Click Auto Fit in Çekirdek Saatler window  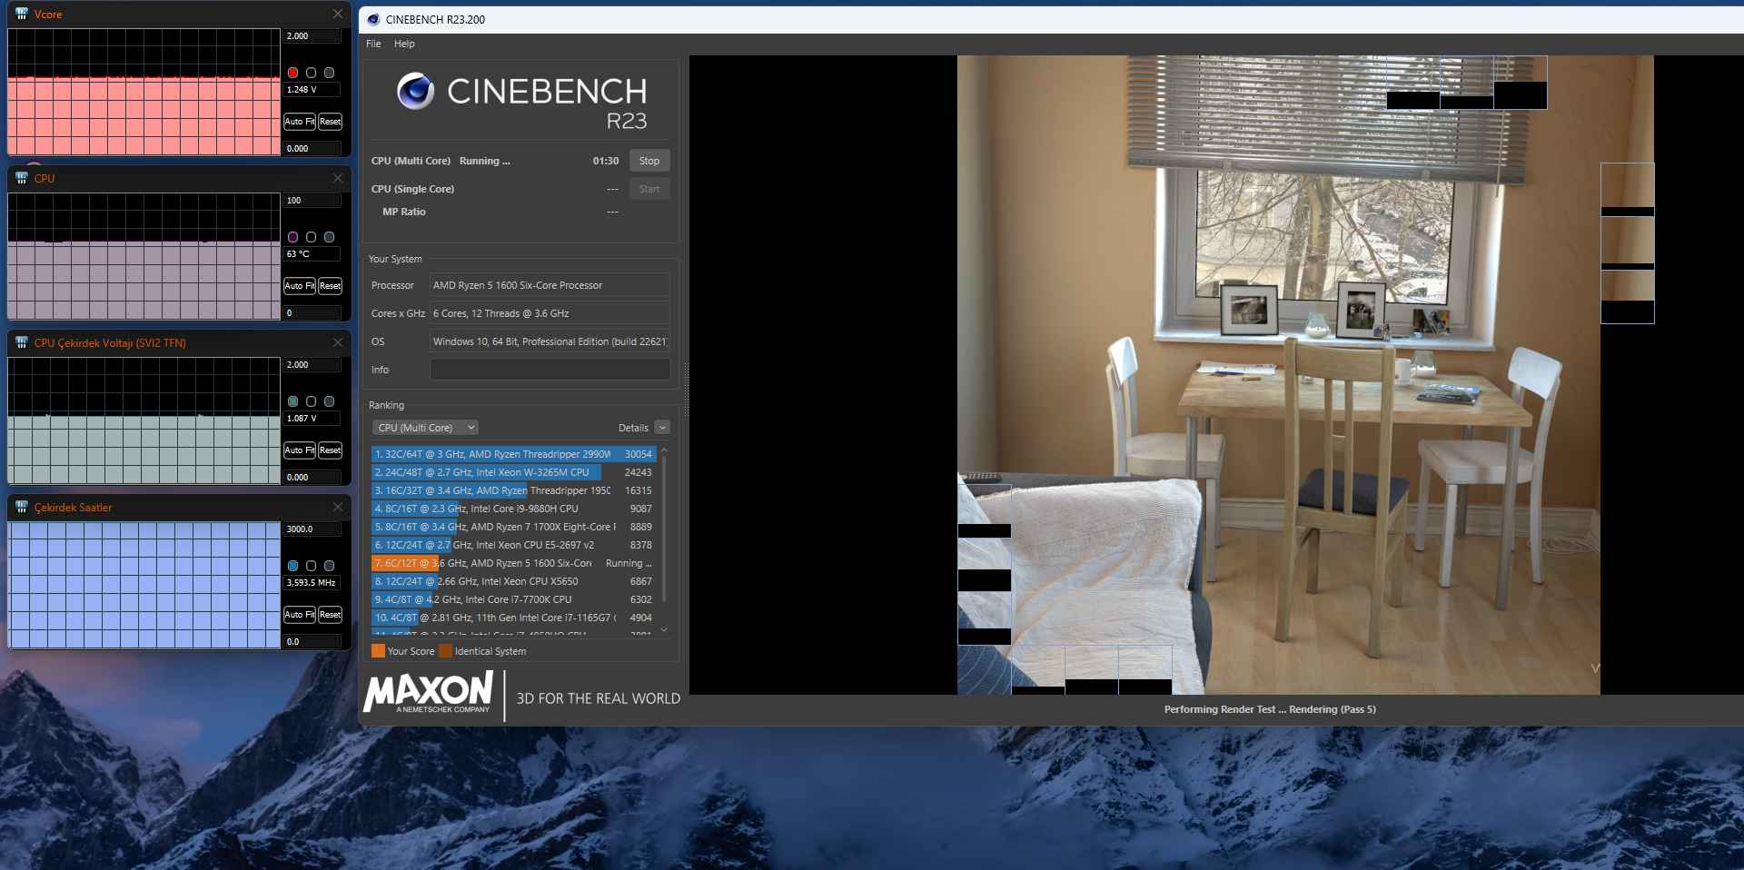[x=300, y=615]
